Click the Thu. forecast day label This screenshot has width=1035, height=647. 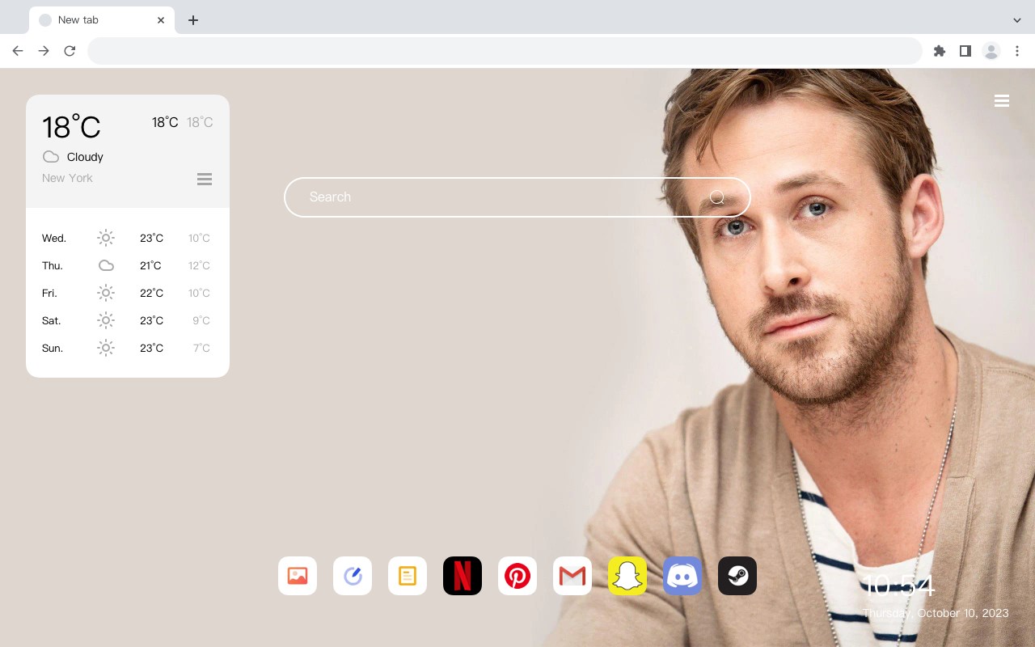53,265
